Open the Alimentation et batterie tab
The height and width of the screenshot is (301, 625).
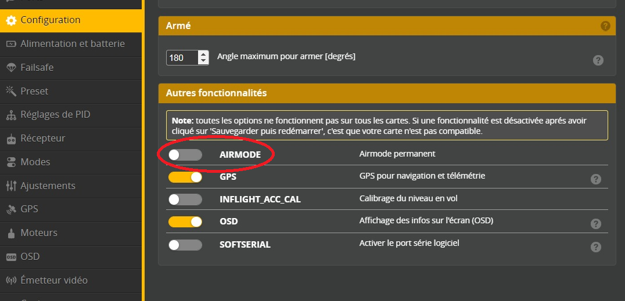tap(72, 43)
